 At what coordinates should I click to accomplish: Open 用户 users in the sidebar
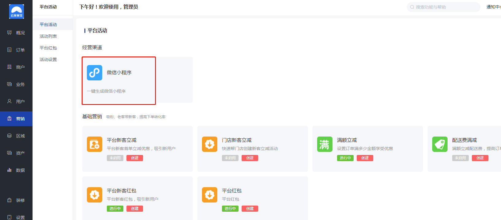click(16, 102)
